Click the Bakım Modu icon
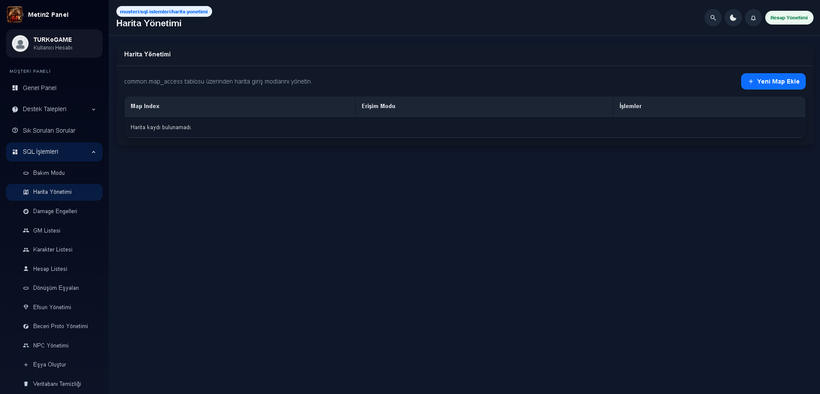The width and height of the screenshot is (820, 394). tap(26, 173)
